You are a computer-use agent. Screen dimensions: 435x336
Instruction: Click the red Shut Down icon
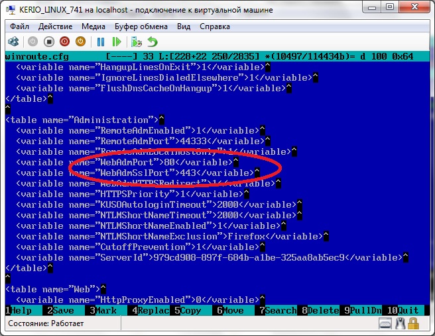coord(64,42)
